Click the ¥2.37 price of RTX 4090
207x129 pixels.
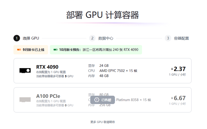tap(178, 69)
